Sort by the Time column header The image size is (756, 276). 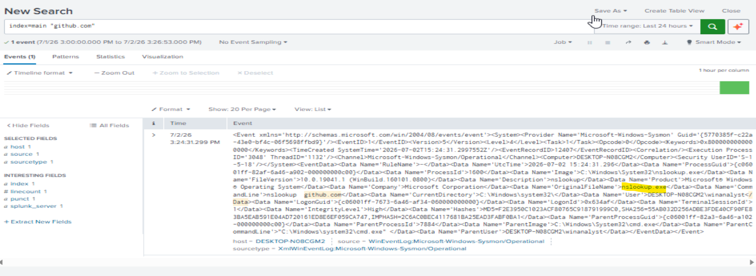pyautogui.click(x=178, y=123)
